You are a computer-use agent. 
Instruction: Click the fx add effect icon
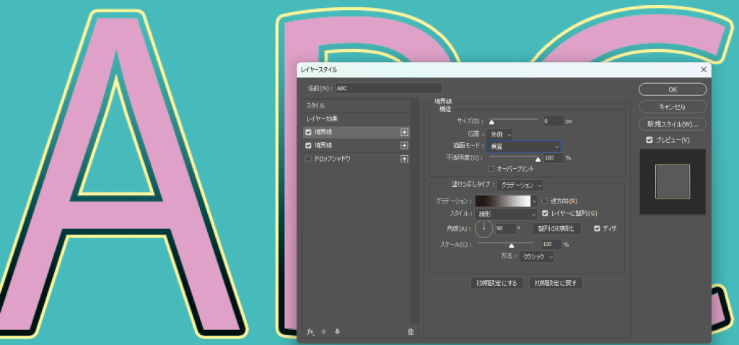(x=310, y=331)
